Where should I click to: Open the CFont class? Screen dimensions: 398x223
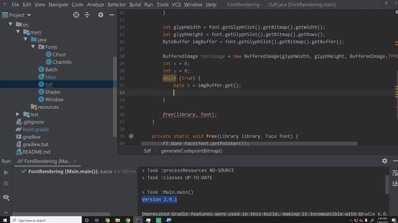click(x=59, y=55)
